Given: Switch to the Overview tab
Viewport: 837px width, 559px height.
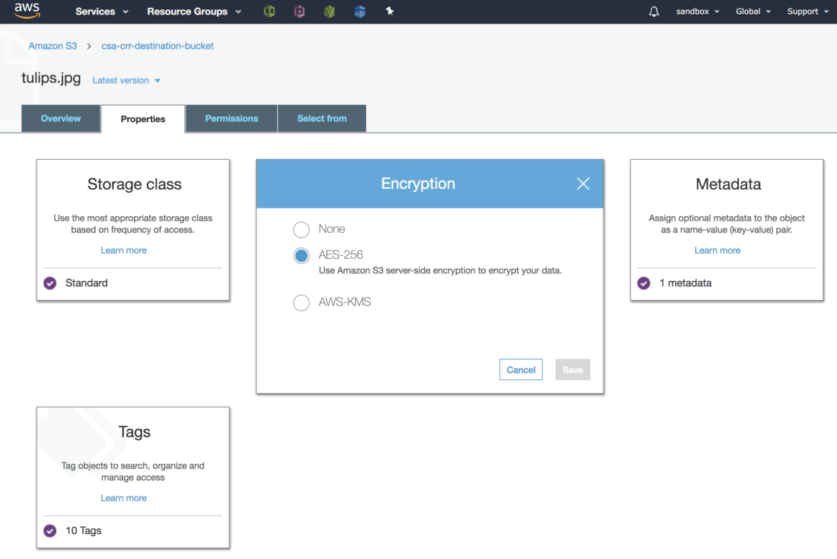Looking at the screenshot, I should [60, 118].
